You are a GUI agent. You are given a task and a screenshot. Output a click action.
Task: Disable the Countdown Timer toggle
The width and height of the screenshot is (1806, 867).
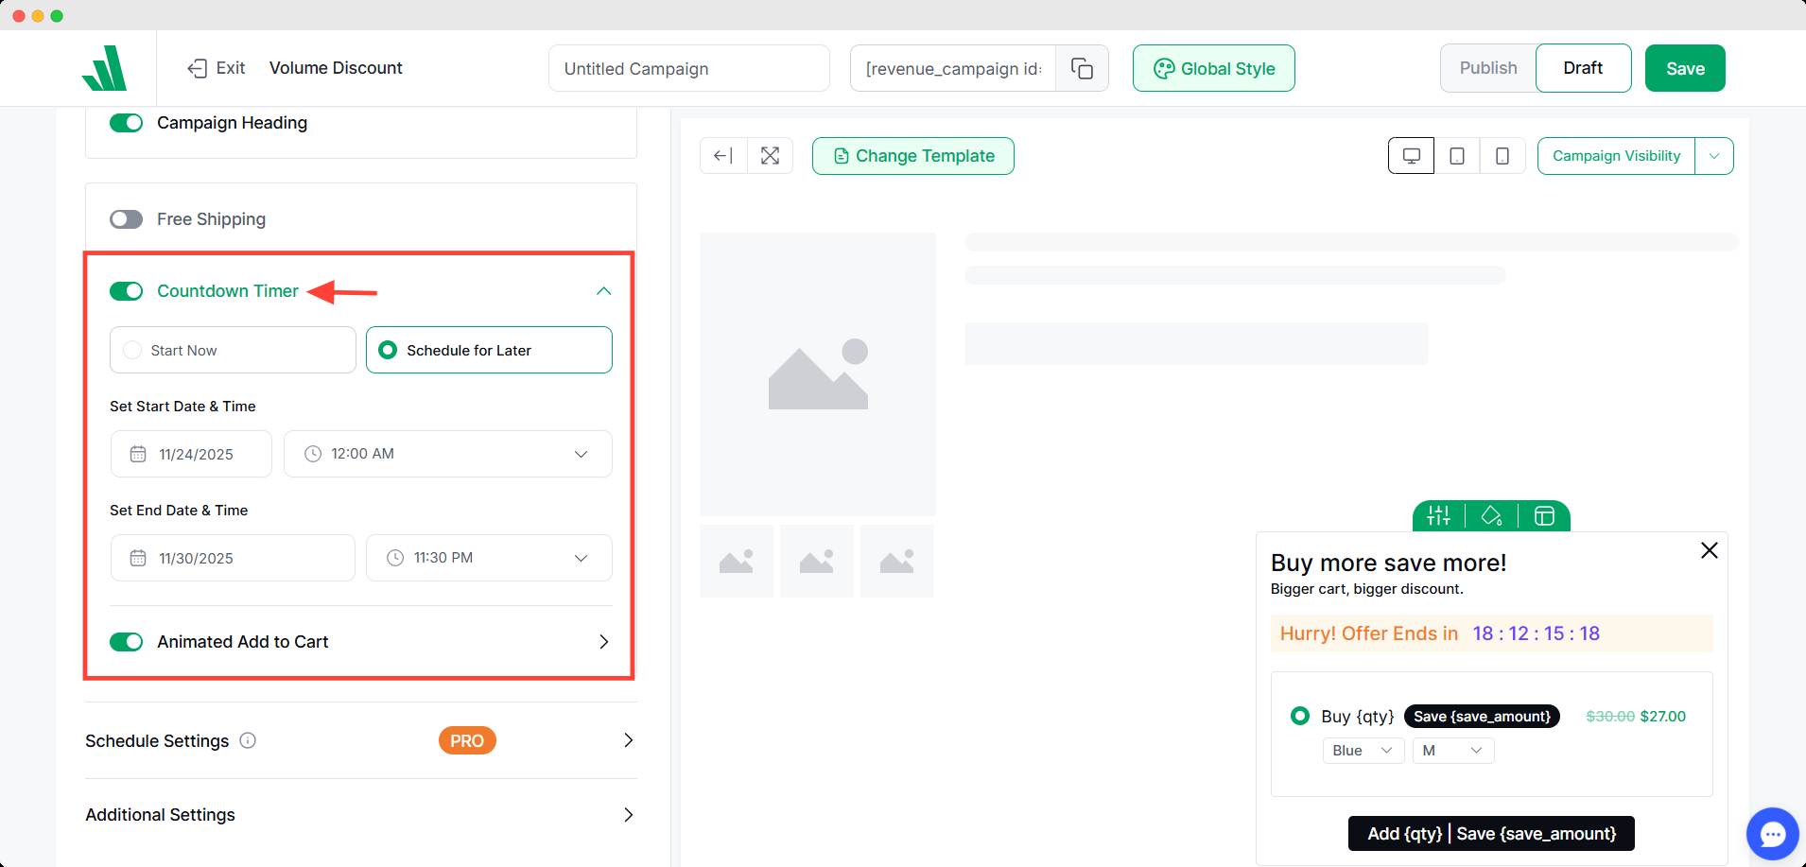[x=126, y=291]
